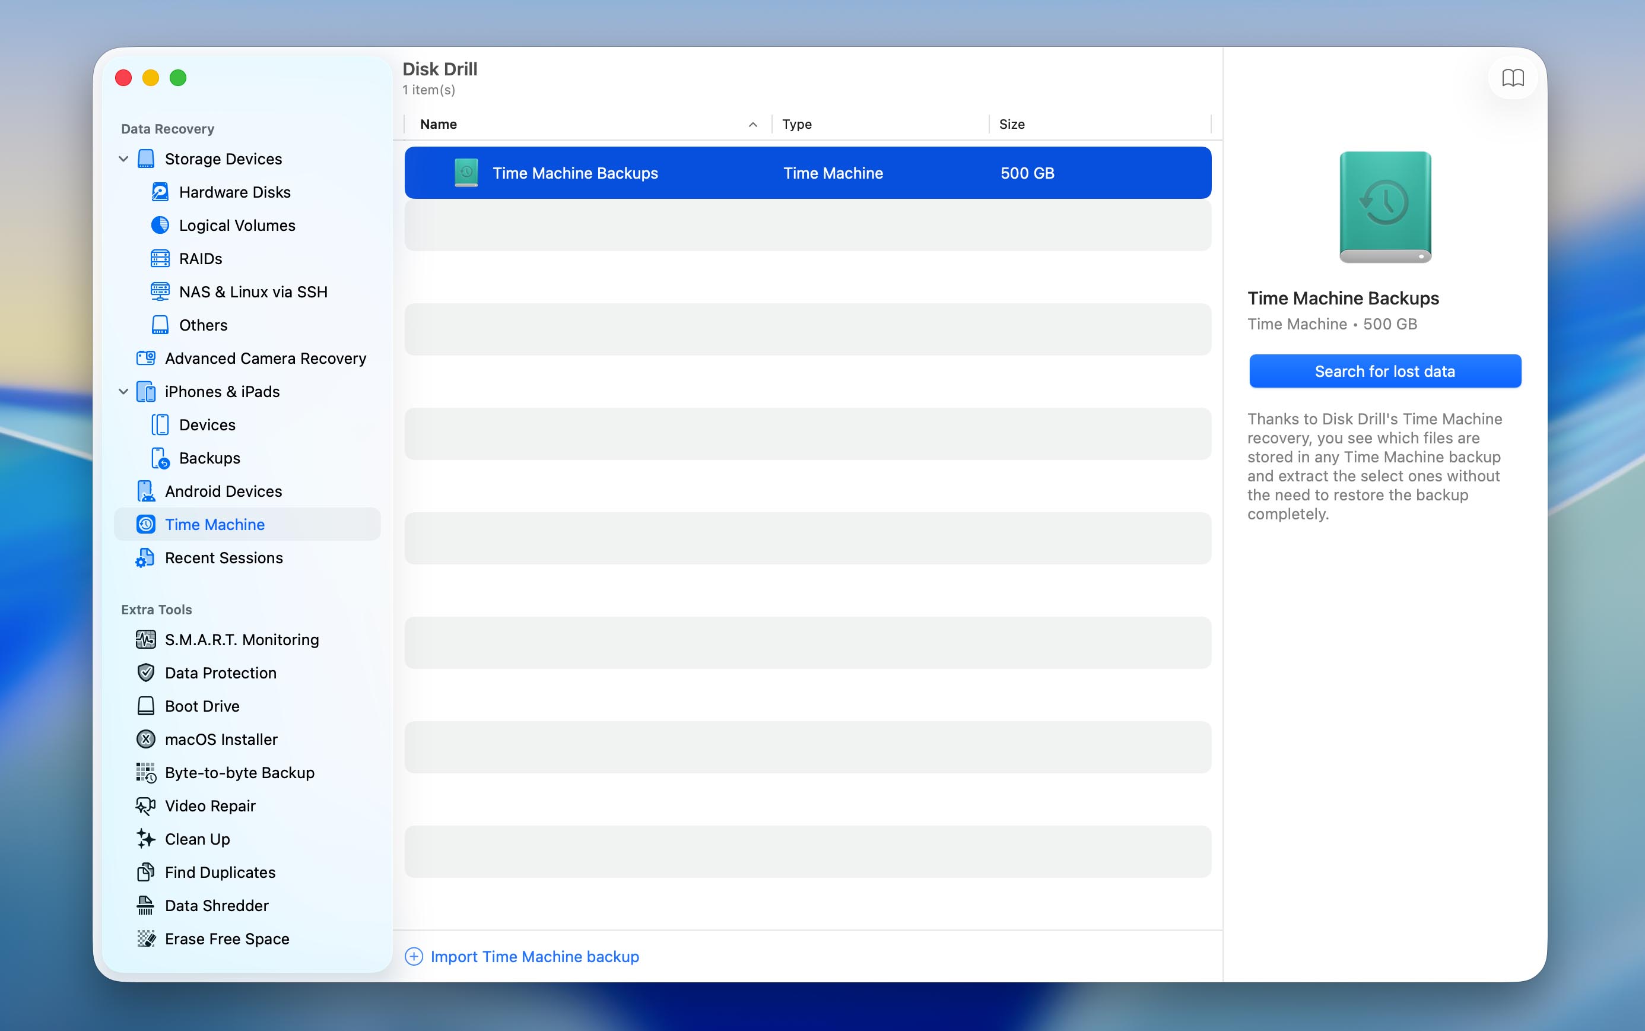Open Byte-to-byte Backup tool

tap(247, 773)
